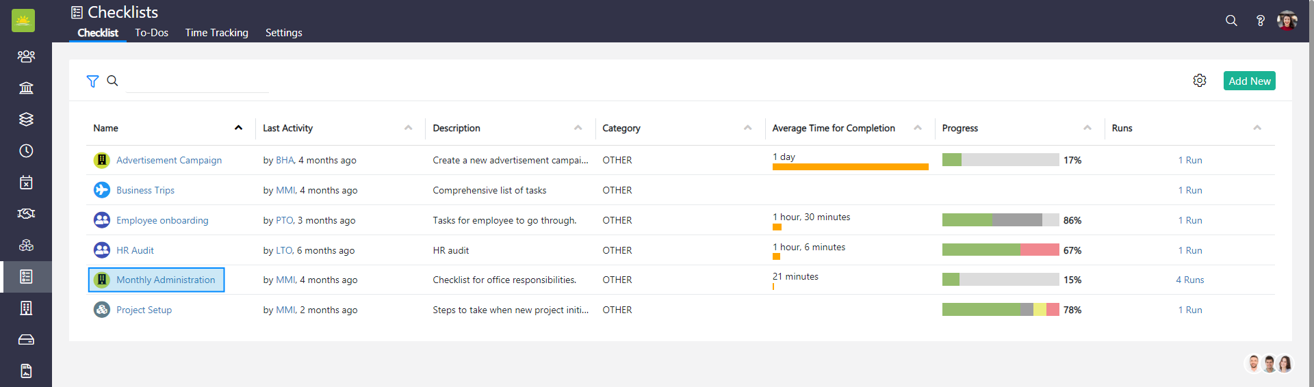
Task: Open the Time Tracking tab
Action: [216, 33]
